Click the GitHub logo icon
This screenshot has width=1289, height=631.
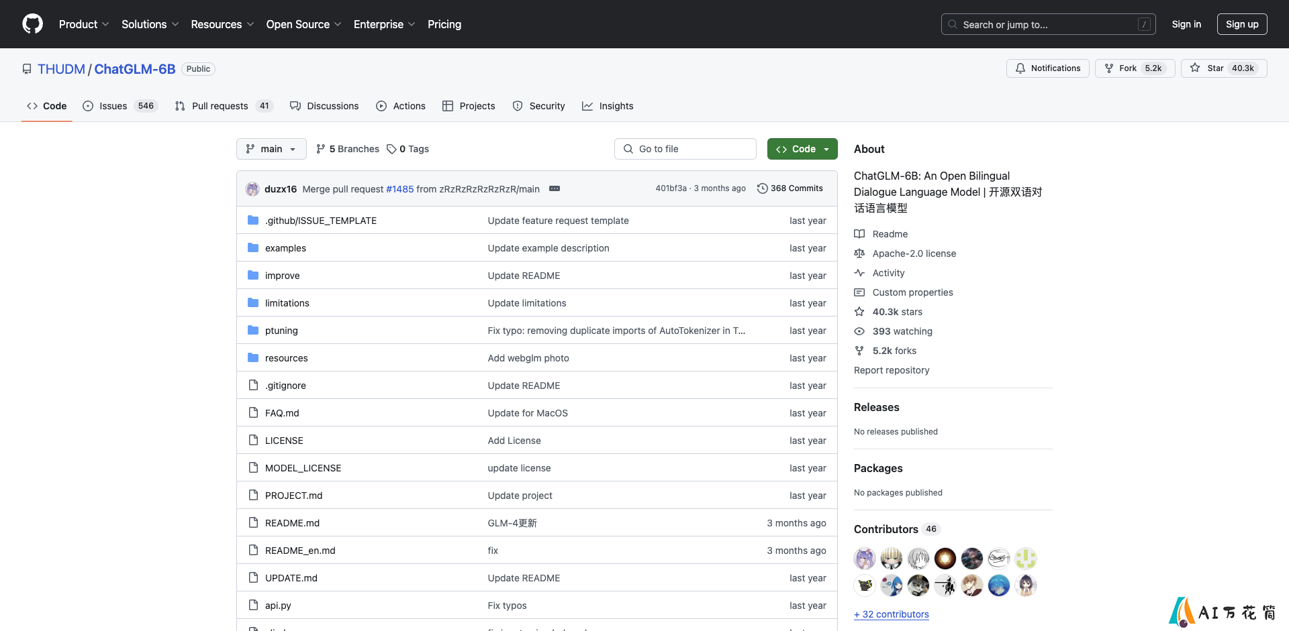[32, 24]
